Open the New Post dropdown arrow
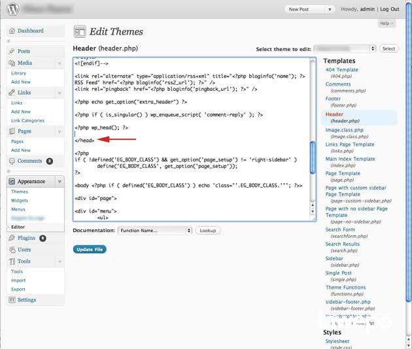This screenshot has width=412, height=349. (x=330, y=9)
